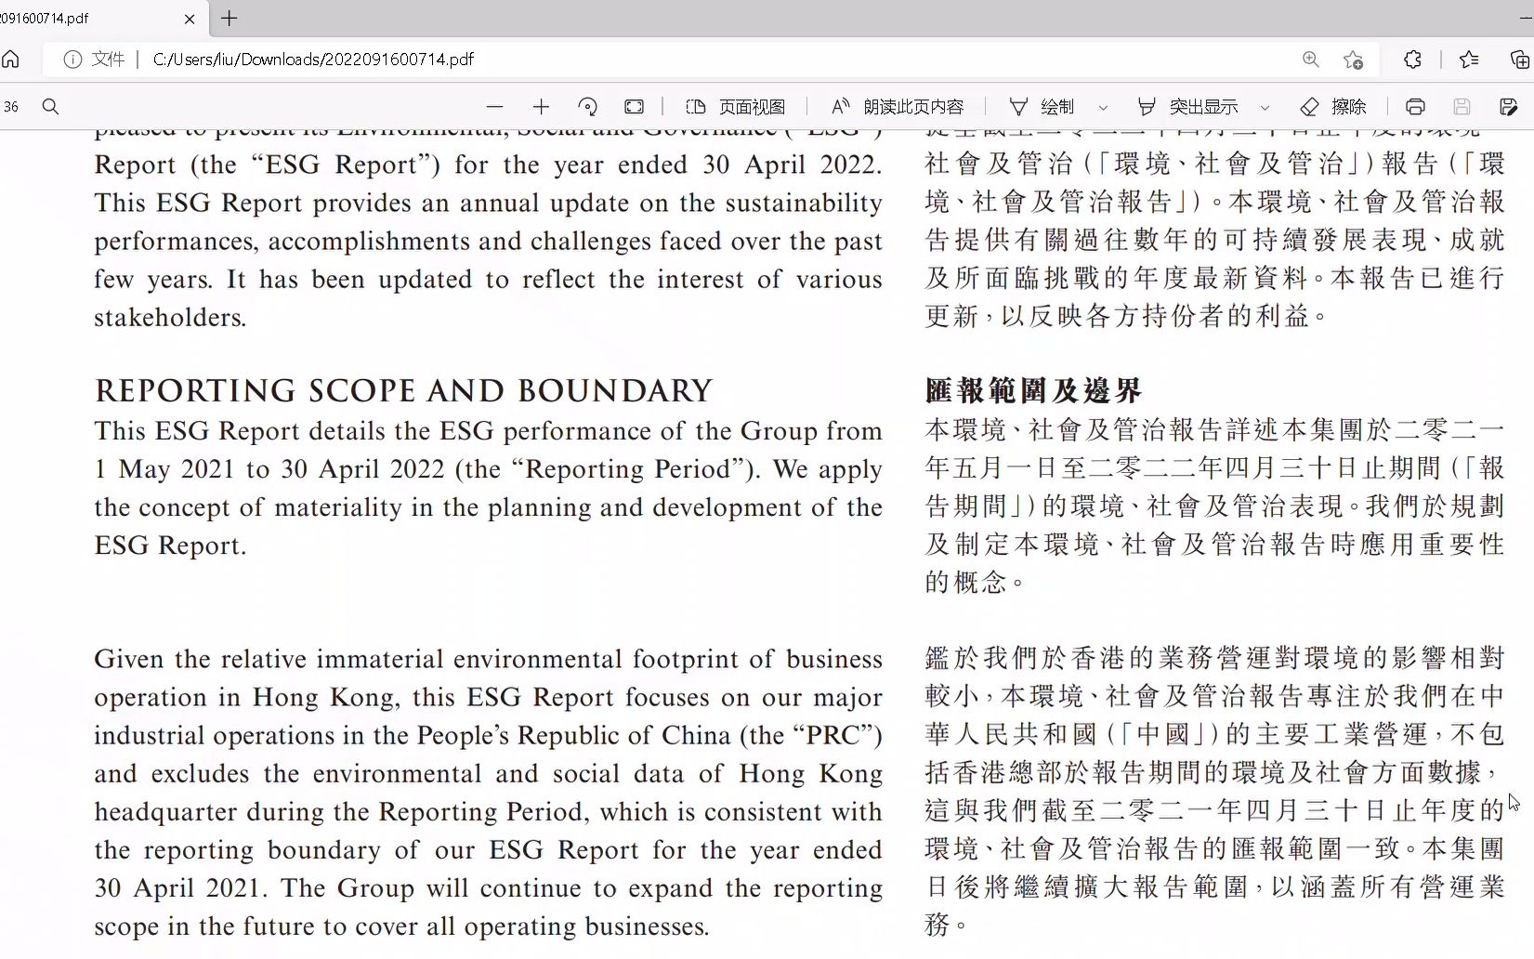
Task: Add this page to favorites
Action: click(1354, 59)
